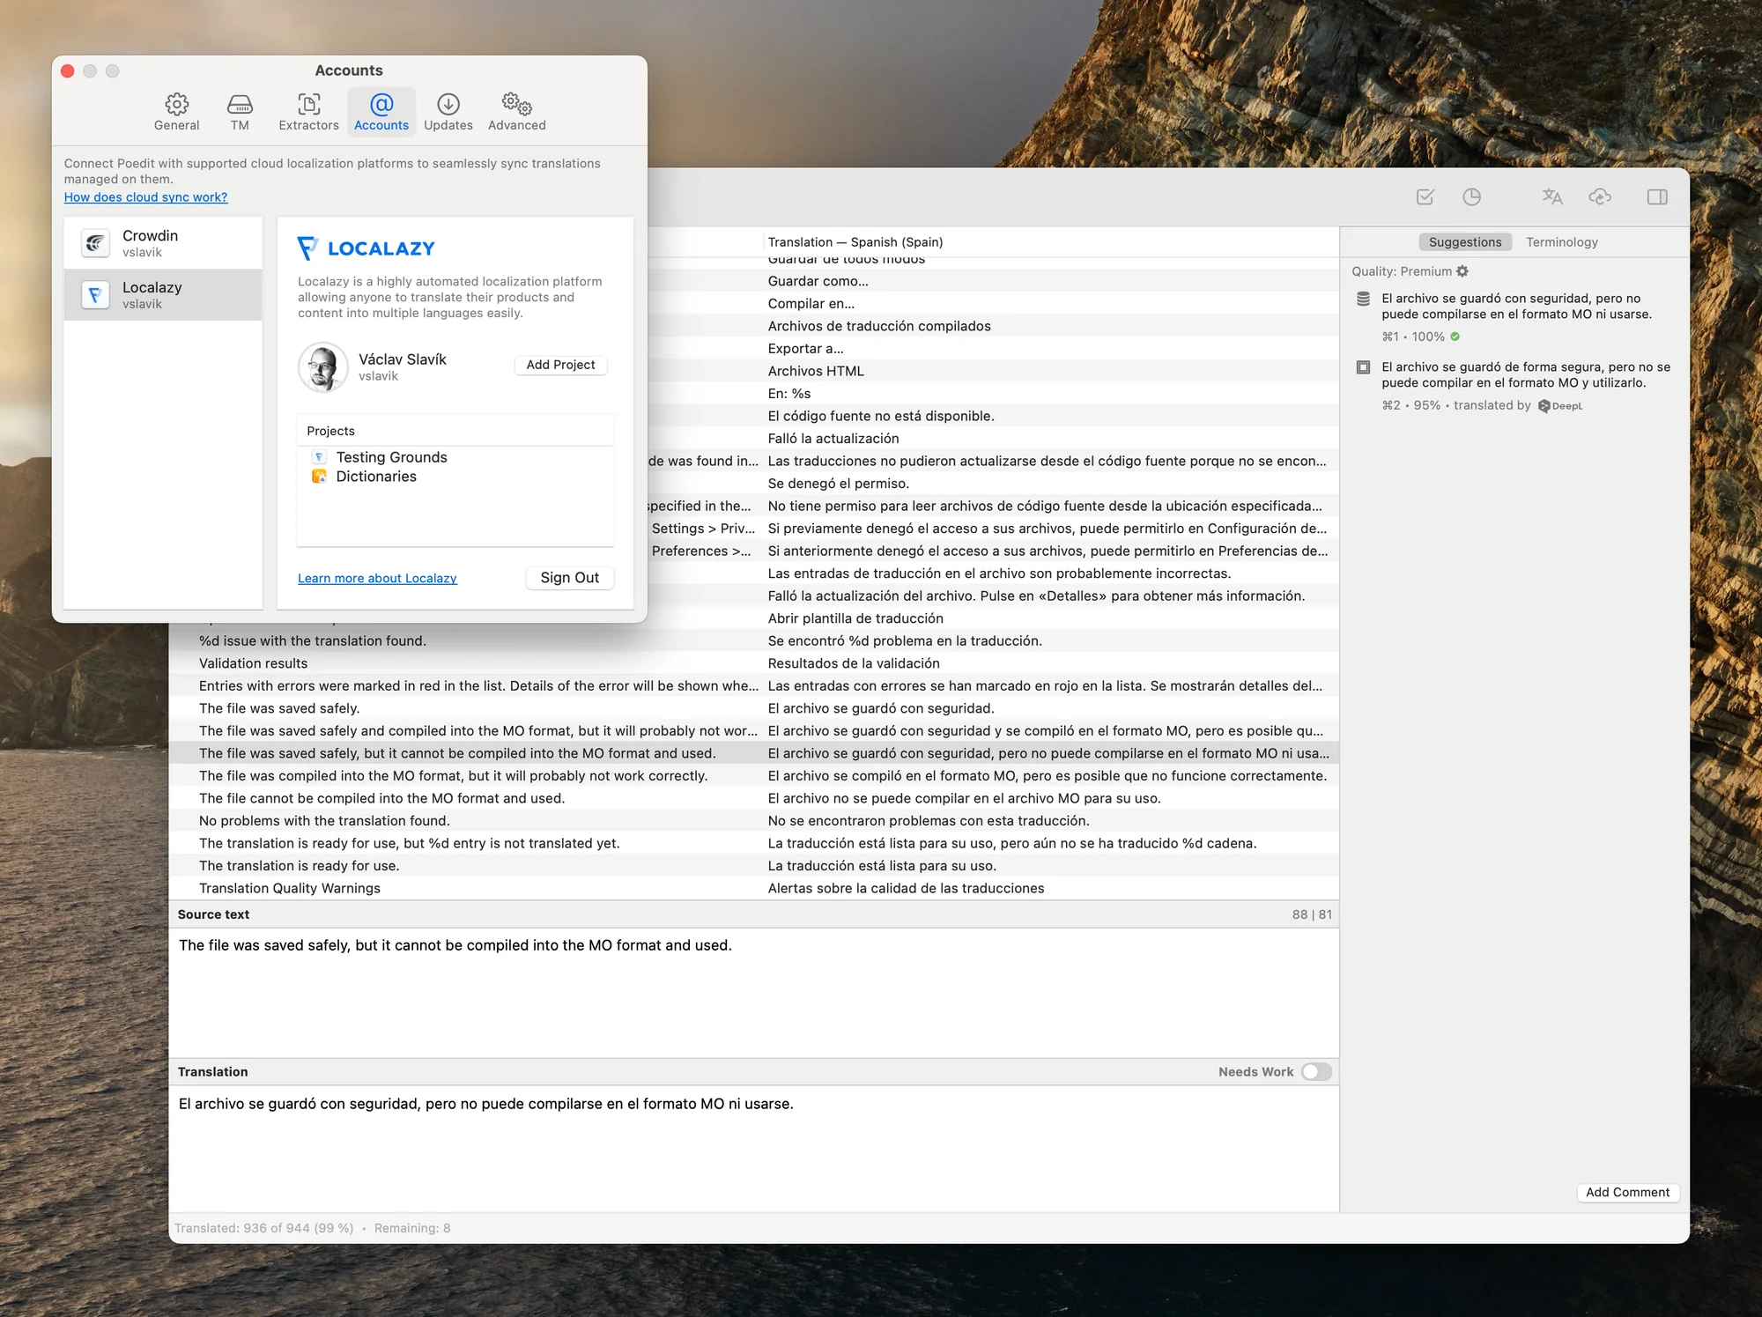
Task: Open the Advanced preferences tab
Action: (x=516, y=112)
